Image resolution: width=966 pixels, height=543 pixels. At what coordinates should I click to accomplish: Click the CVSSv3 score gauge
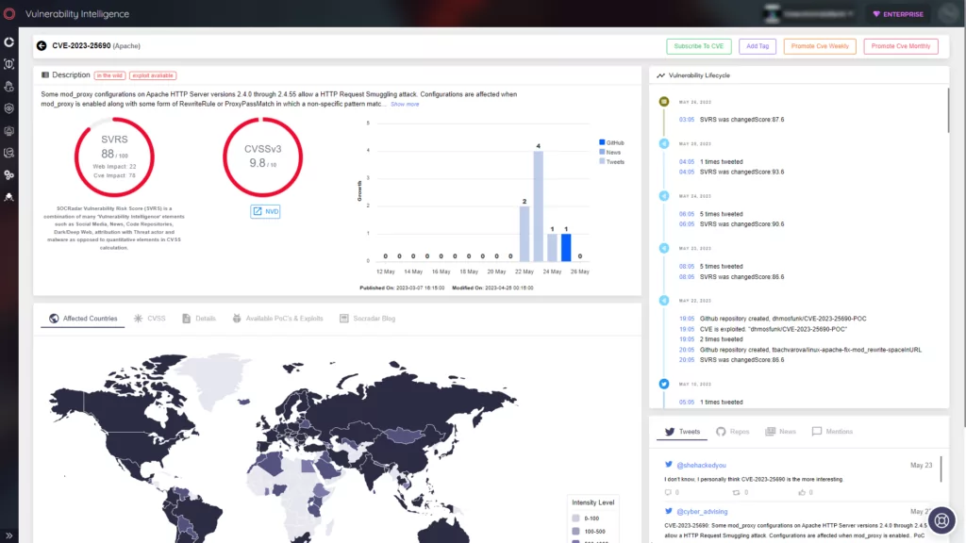tap(262, 157)
